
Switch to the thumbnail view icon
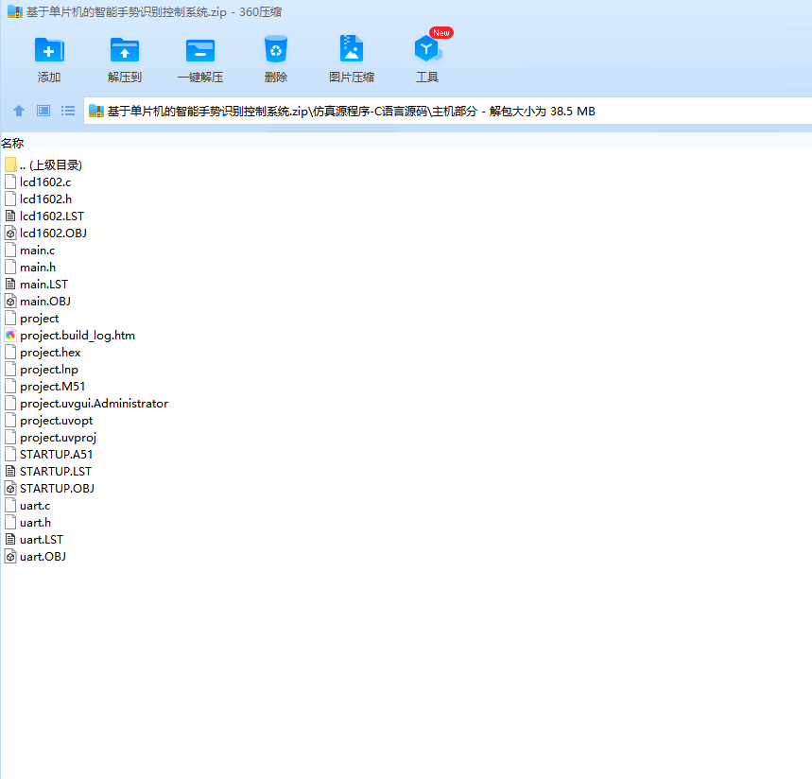pyautogui.click(x=43, y=111)
